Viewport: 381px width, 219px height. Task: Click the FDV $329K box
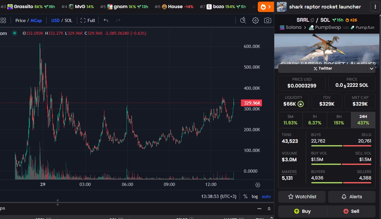(x=327, y=101)
